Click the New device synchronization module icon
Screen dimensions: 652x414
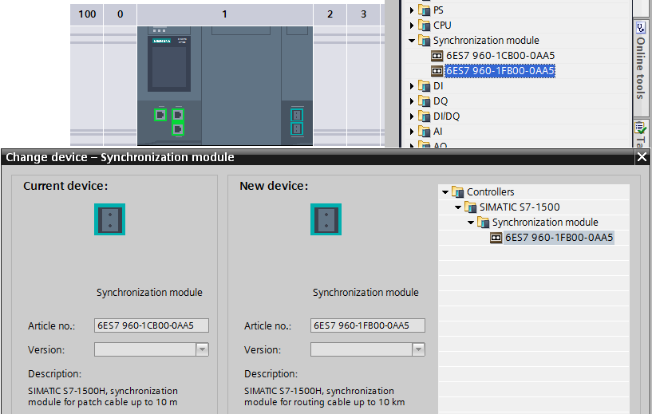326,219
